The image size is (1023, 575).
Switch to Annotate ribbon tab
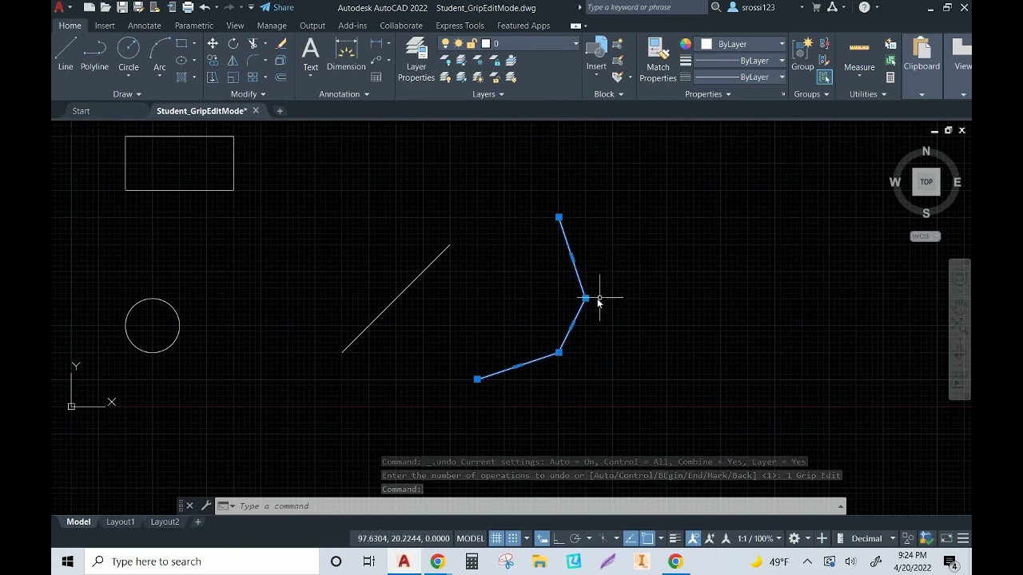pos(144,26)
